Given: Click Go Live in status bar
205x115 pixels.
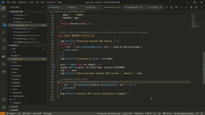Looking at the screenshot, I should [168, 113].
